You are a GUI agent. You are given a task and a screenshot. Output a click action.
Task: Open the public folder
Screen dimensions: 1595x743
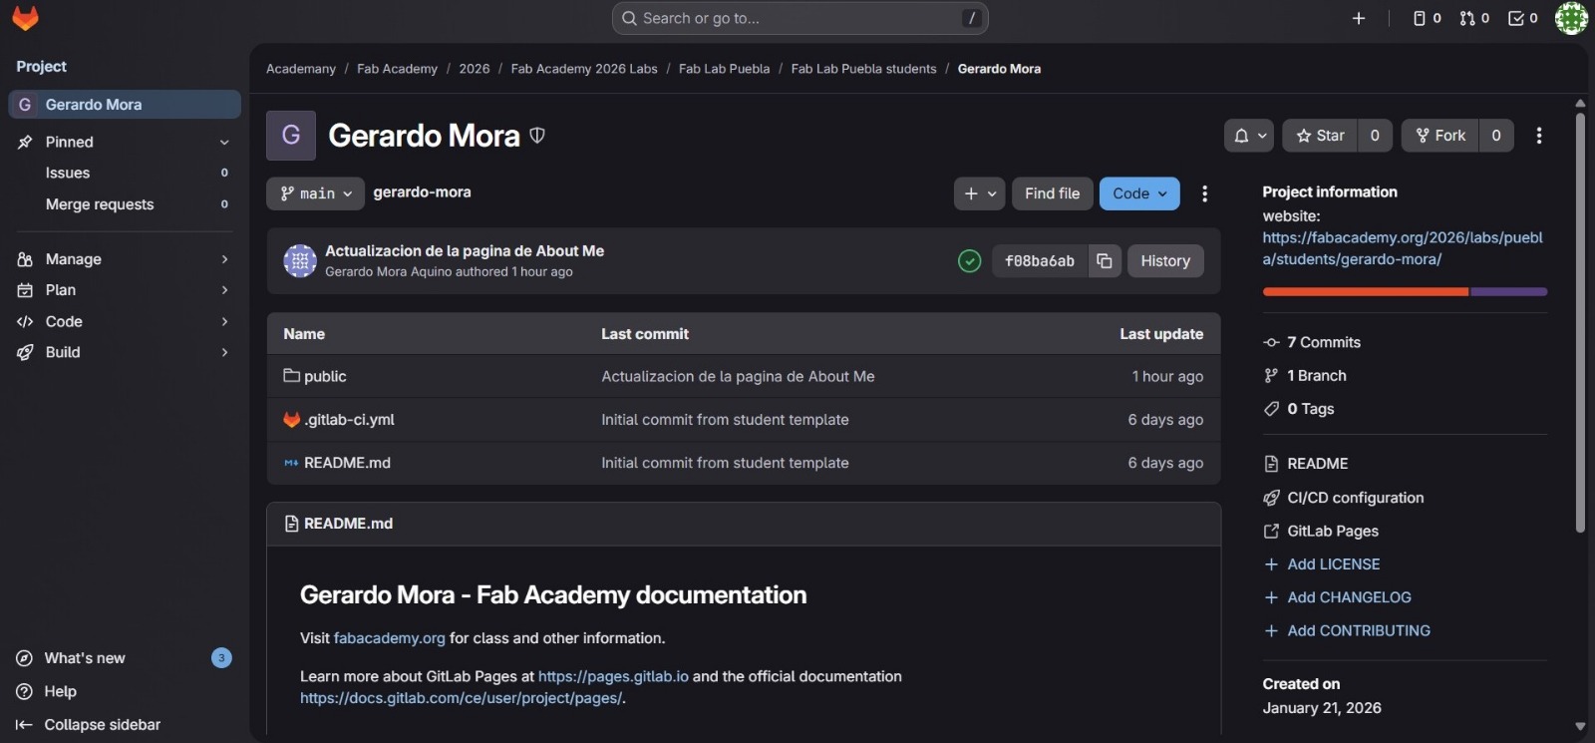tap(325, 377)
